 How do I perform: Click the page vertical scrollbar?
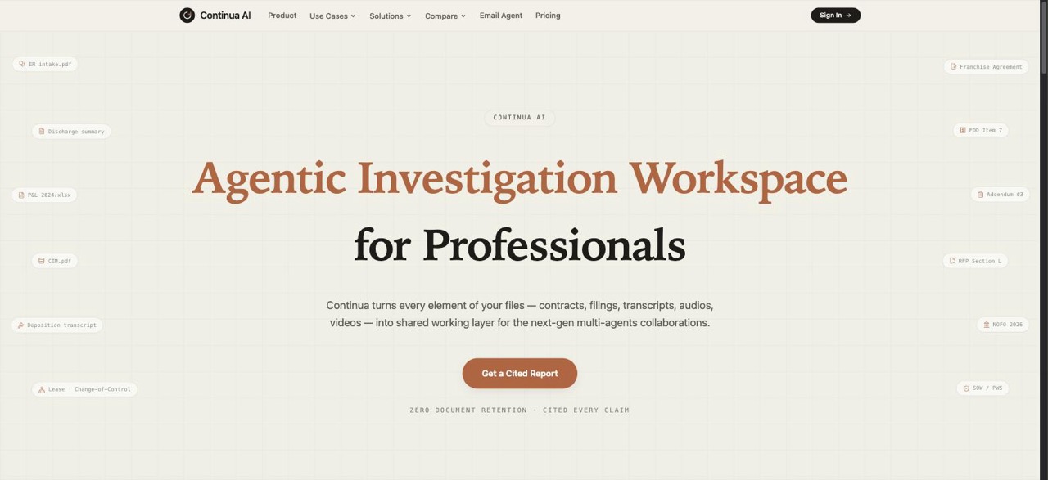click(x=1042, y=240)
